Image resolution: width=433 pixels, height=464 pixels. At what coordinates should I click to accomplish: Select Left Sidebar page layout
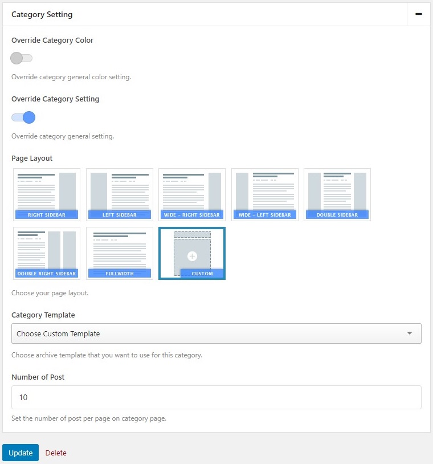[120, 195]
